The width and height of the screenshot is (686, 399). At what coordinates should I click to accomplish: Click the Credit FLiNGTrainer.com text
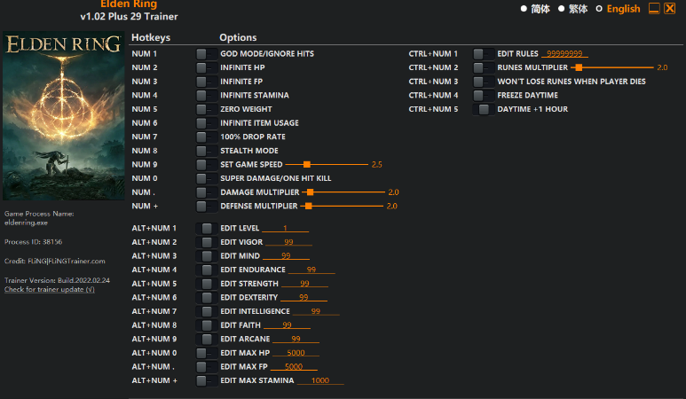pos(55,261)
